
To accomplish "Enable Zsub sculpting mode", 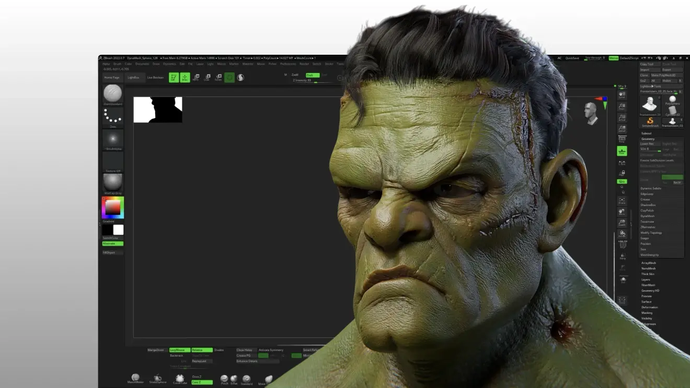I will 312,75.
